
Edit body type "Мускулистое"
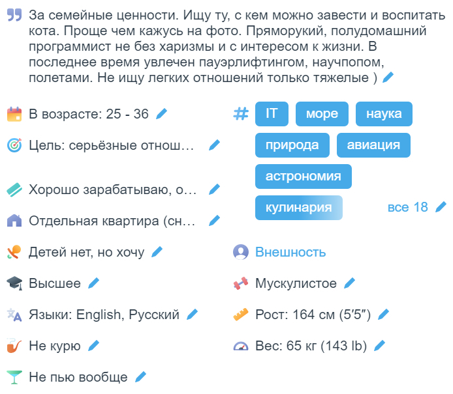click(x=350, y=283)
